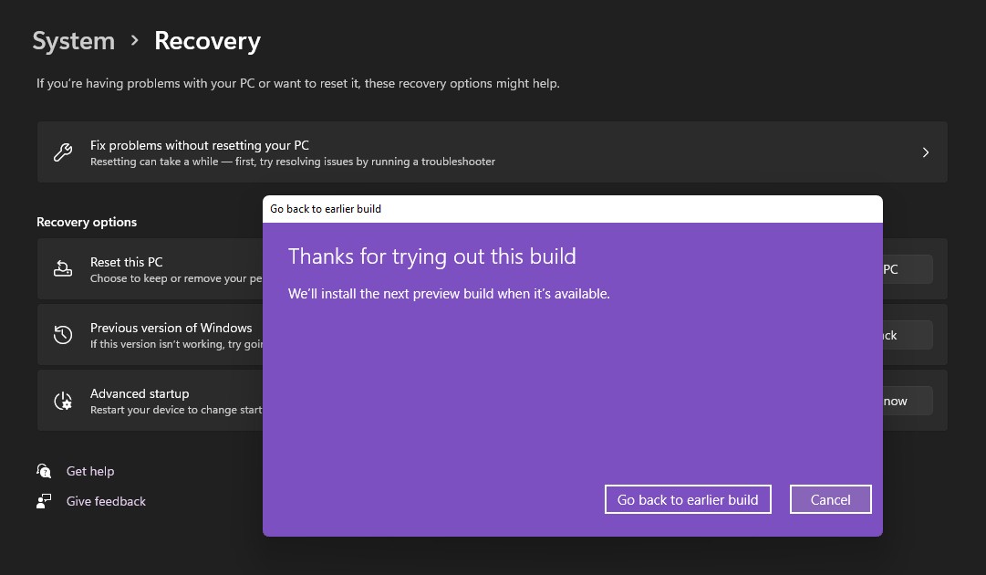Viewport: 986px width, 575px height.
Task: Open the Give feedback link
Action: [107, 501]
